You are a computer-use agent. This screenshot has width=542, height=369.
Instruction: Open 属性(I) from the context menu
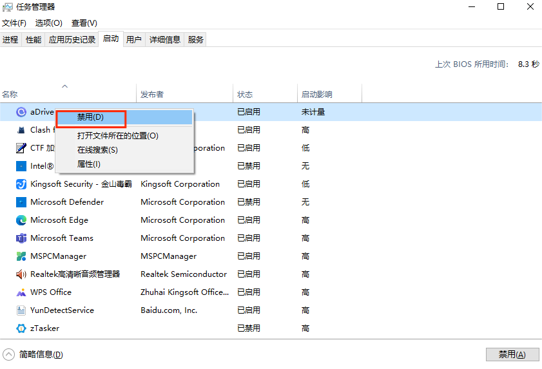[x=124, y=164]
